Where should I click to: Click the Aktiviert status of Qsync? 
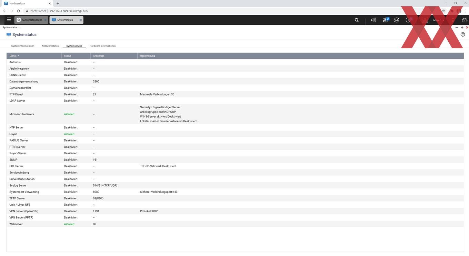[69, 134]
